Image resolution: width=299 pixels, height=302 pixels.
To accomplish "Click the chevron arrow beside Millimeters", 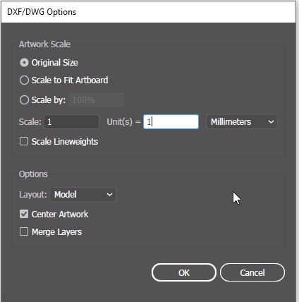I will pos(271,122).
